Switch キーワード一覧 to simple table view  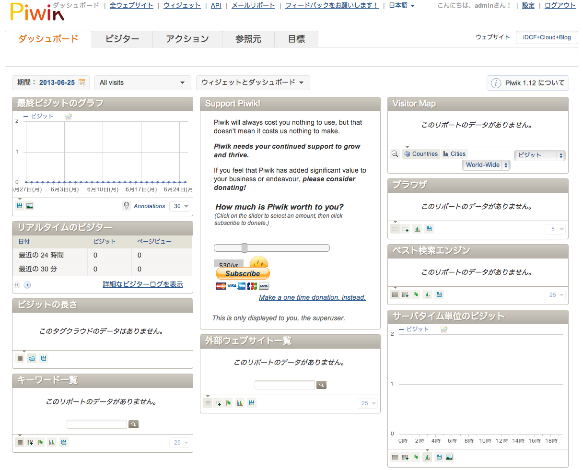20,442
